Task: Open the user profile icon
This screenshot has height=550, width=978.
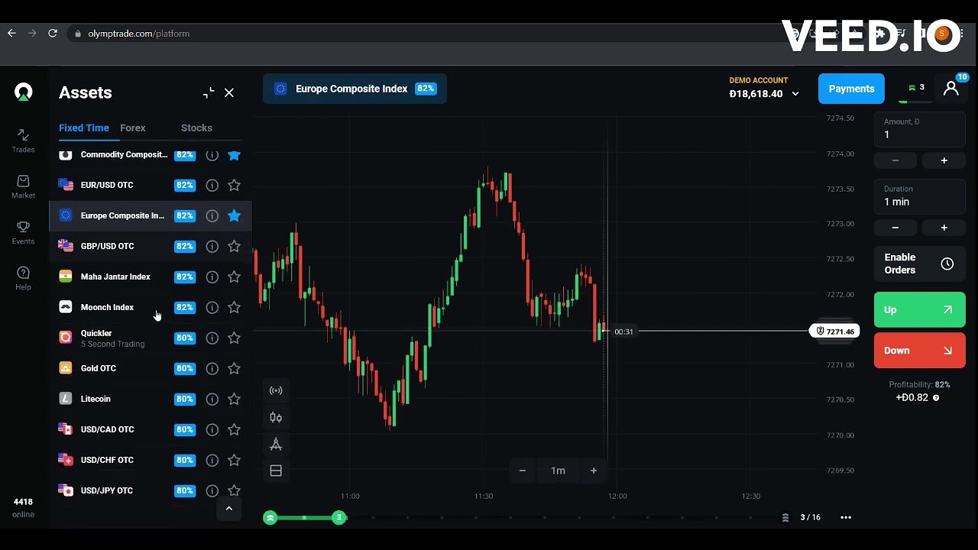Action: coord(950,89)
